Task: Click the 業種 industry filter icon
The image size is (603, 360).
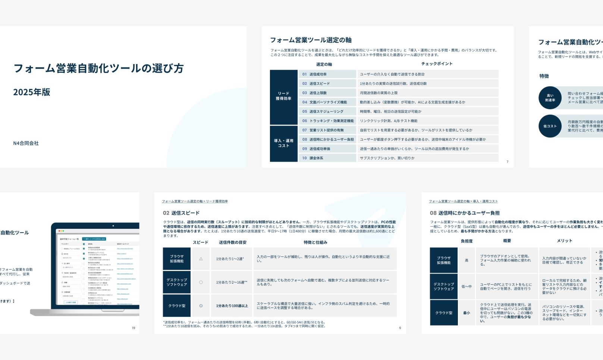Action: click(x=62, y=282)
